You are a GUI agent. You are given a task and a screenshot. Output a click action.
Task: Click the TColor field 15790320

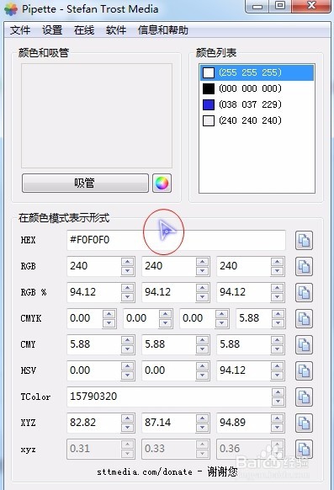pos(168,397)
